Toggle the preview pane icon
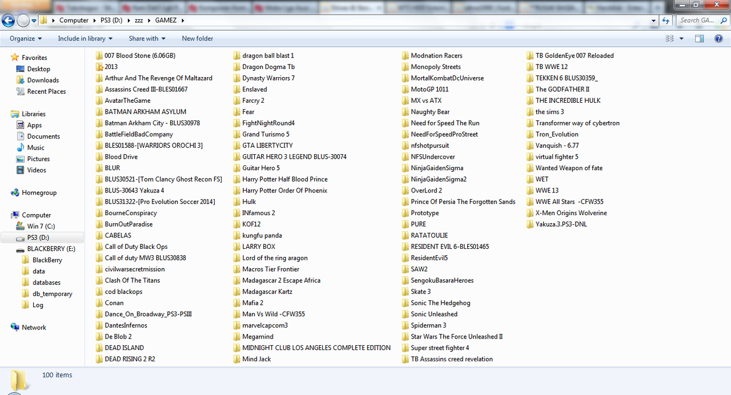731x395 pixels. click(x=700, y=39)
